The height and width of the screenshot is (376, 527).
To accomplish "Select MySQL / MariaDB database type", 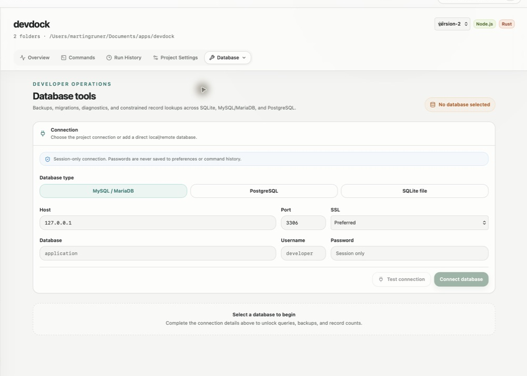I will coord(113,191).
